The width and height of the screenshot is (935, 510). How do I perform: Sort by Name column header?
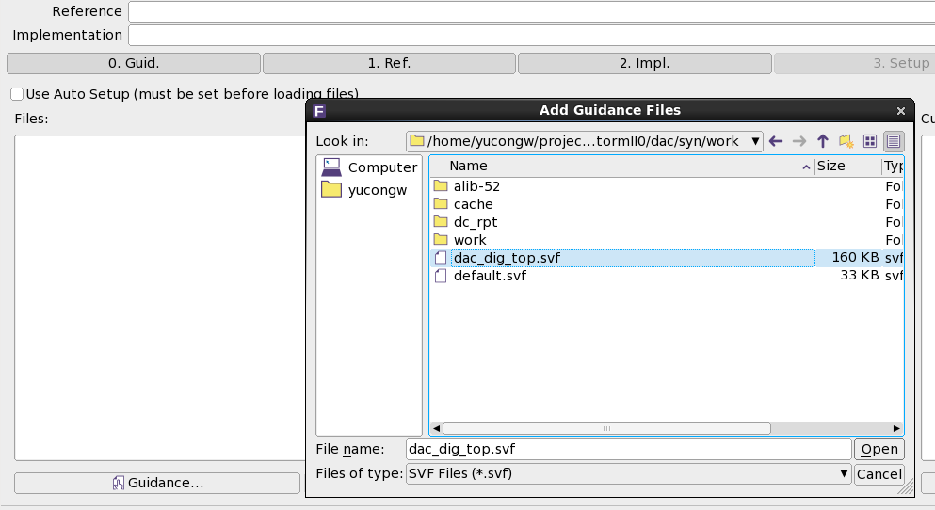(622, 167)
